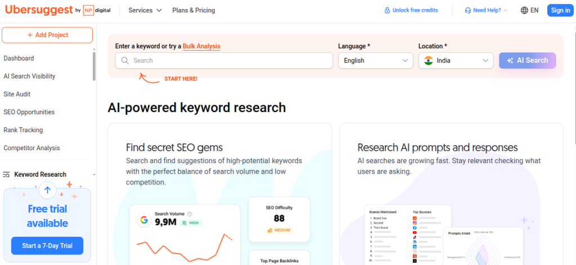Open Plans & Pricing page

coord(193,10)
